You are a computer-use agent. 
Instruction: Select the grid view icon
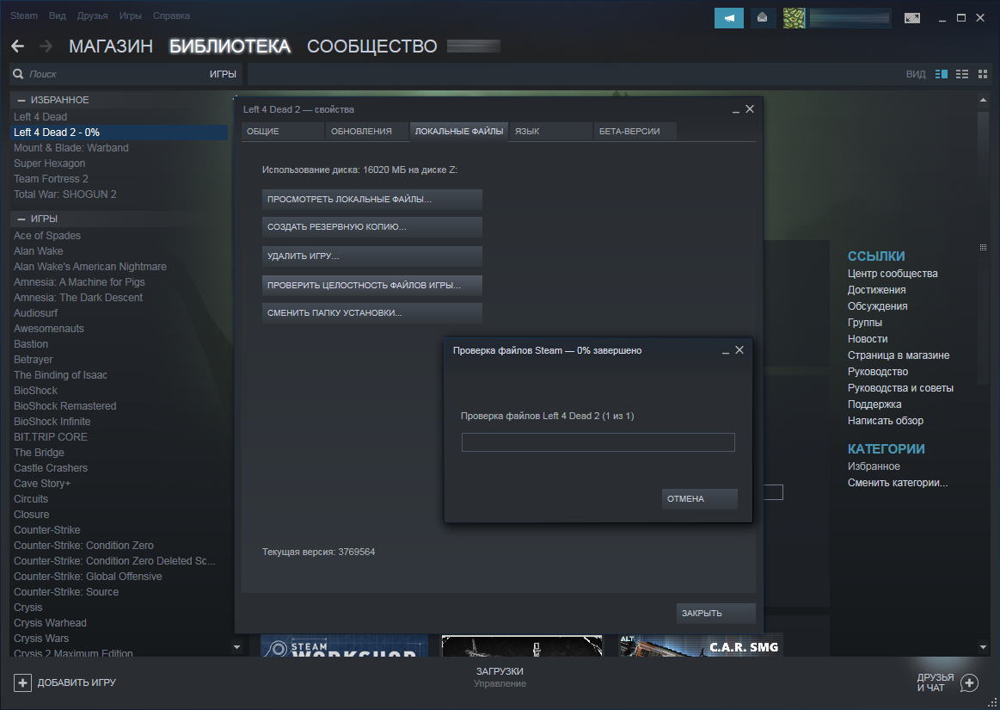point(983,74)
